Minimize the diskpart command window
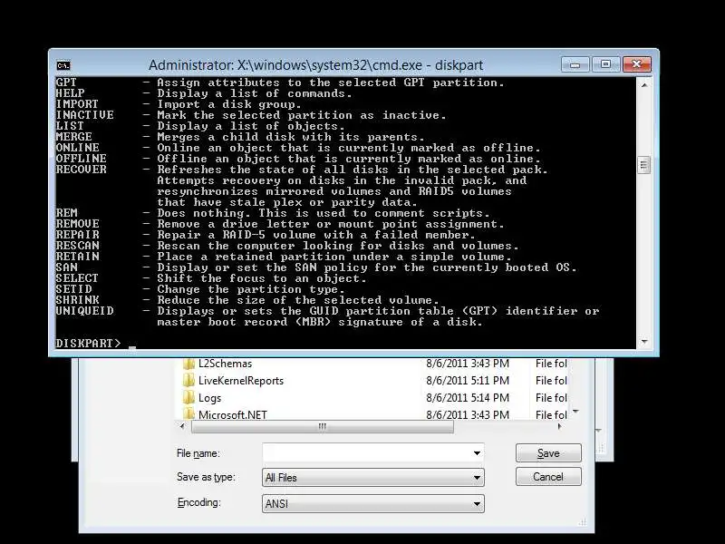Image resolution: width=725 pixels, height=544 pixels. (575, 64)
